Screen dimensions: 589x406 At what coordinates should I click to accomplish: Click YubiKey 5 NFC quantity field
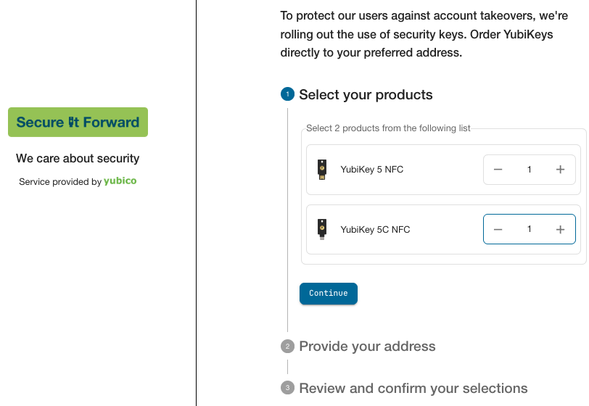[x=529, y=170]
